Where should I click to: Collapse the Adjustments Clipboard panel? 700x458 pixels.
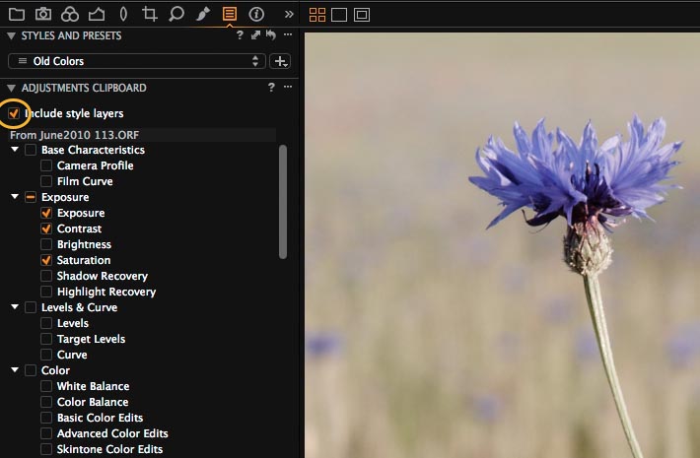12,88
